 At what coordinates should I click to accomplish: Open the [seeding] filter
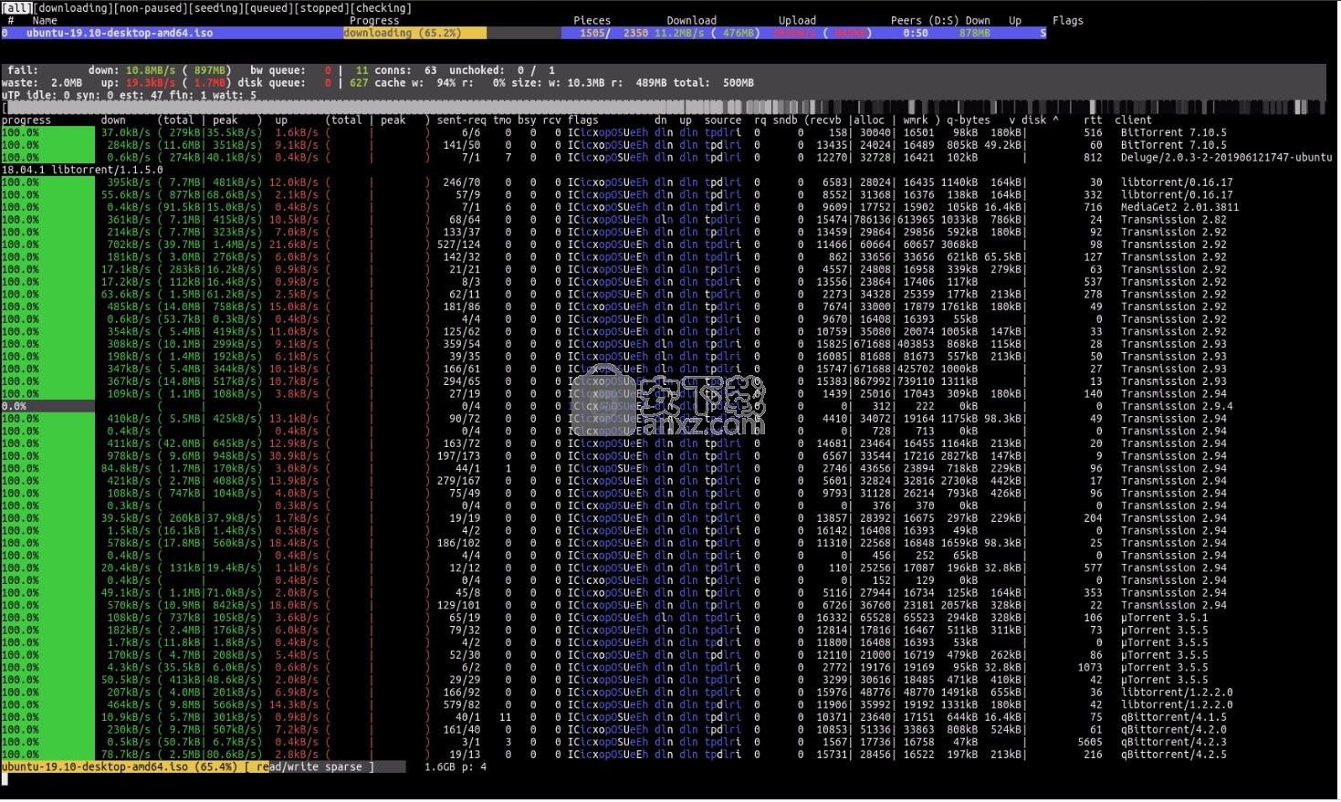pyautogui.click(x=215, y=8)
